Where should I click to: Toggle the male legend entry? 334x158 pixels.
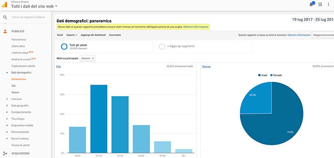point(263,75)
